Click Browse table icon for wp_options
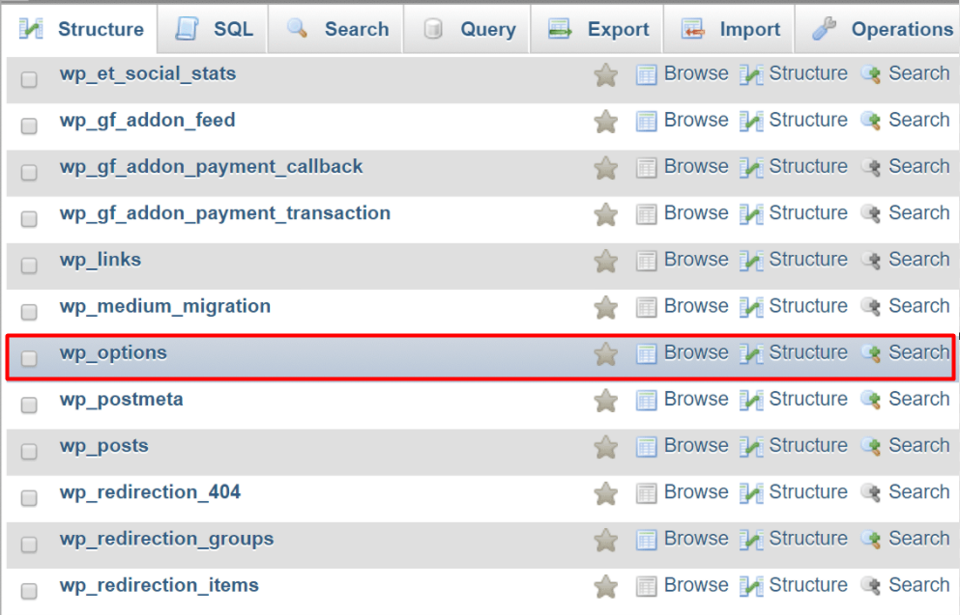The width and height of the screenshot is (960, 615). (646, 354)
